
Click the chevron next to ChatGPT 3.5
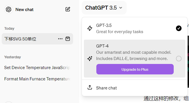pos(121,8)
